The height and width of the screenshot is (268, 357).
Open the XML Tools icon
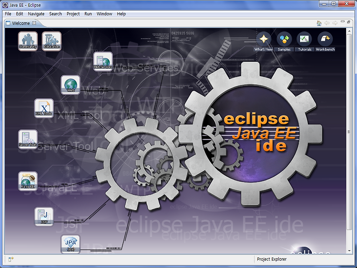(x=44, y=108)
